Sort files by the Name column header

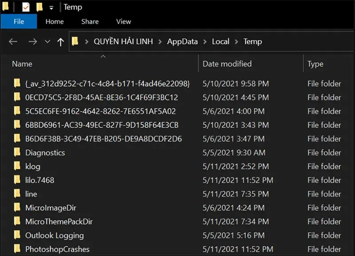(22, 64)
